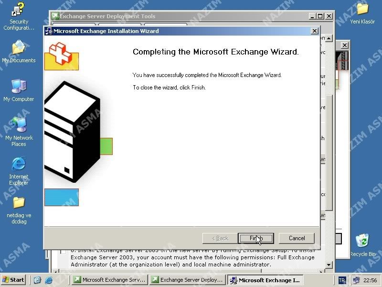Click the Cancel button in the wizard
The width and height of the screenshot is (382, 287).
pos(297,238)
